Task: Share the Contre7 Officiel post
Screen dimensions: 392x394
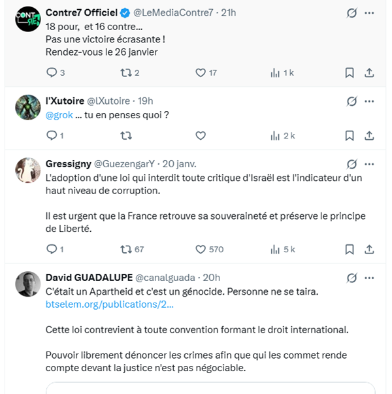Action: coord(368,73)
